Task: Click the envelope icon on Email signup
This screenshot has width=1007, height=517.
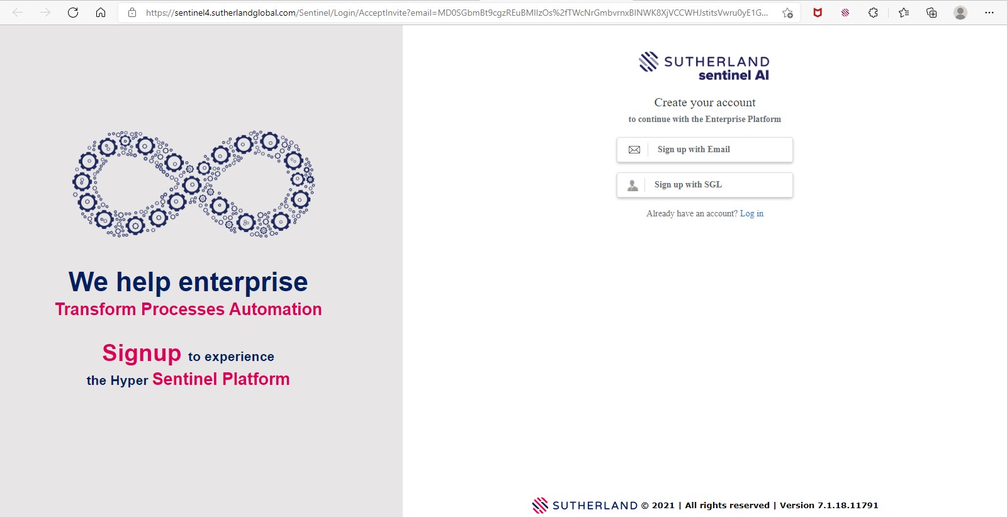Action: click(634, 150)
